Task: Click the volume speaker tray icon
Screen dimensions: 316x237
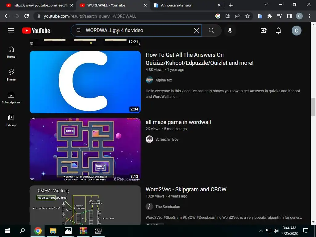Action: (x=276, y=231)
